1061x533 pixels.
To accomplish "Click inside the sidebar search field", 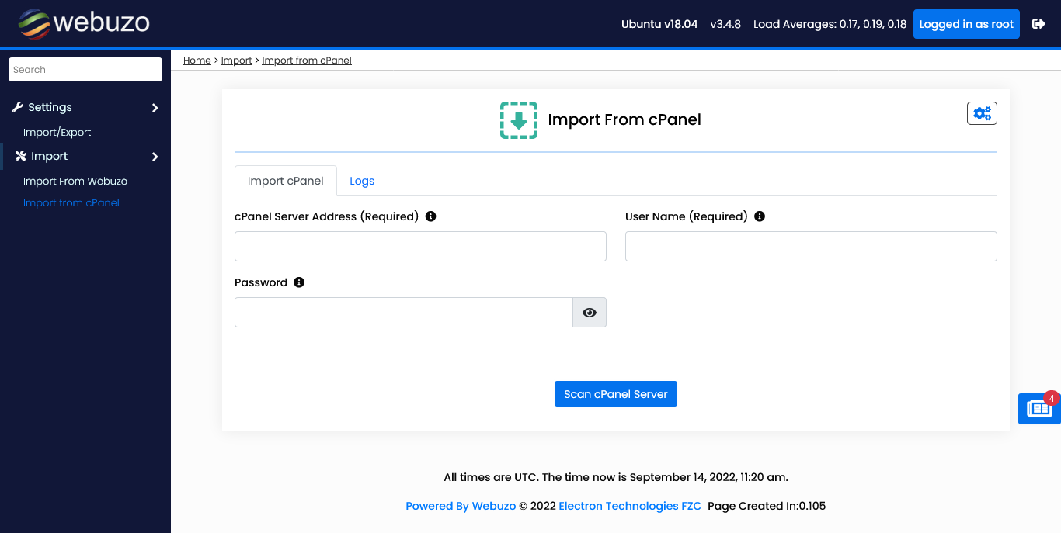I will tap(85, 69).
